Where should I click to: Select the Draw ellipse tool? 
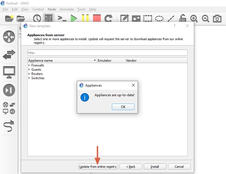coord(159,18)
